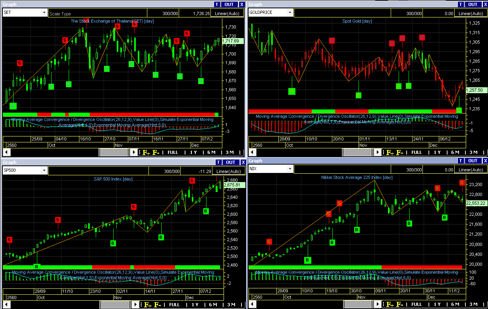
Task: Select 6M range on the GOLDPRICE graph
Action: (455, 153)
